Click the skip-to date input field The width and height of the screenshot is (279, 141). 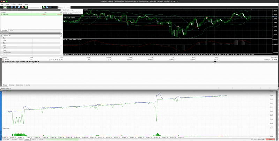pos(64,7)
